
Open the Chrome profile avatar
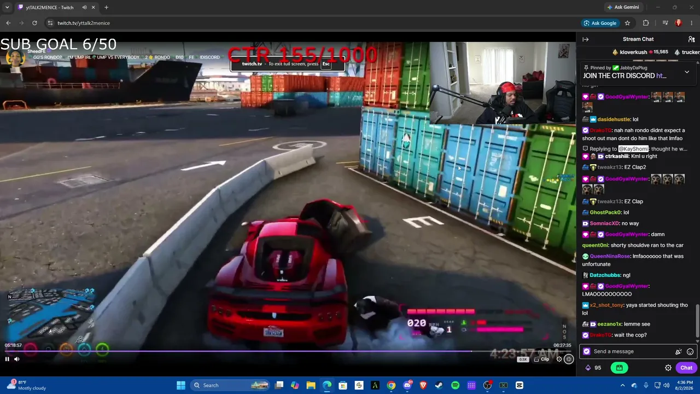pyautogui.click(x=679, y=23)
